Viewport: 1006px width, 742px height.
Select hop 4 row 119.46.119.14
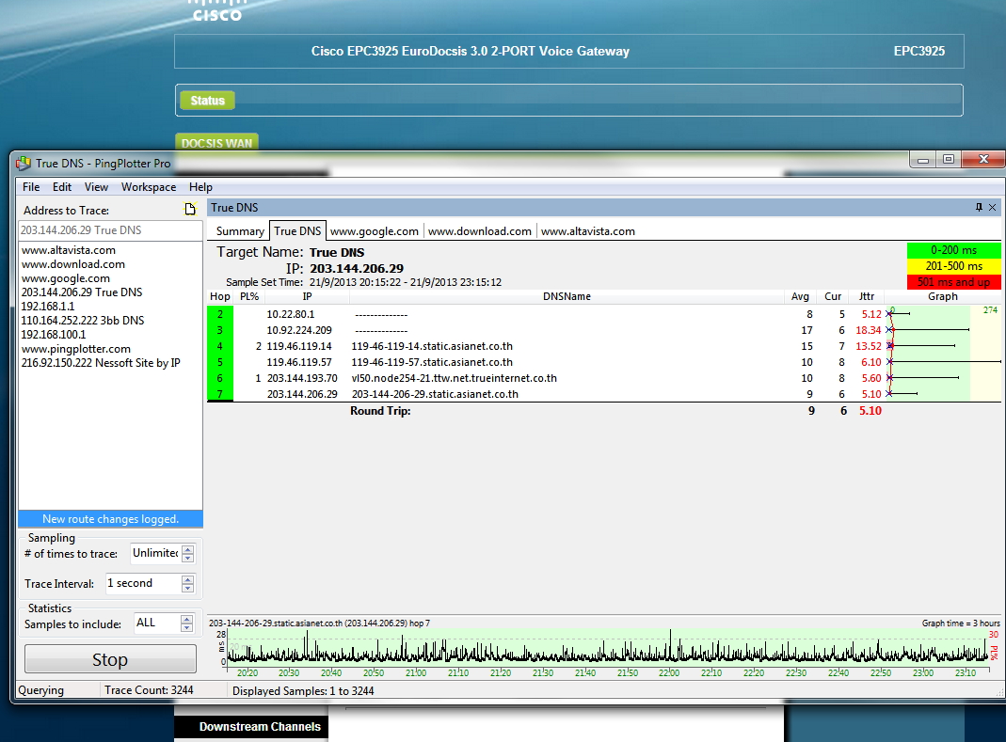(604, 346)
